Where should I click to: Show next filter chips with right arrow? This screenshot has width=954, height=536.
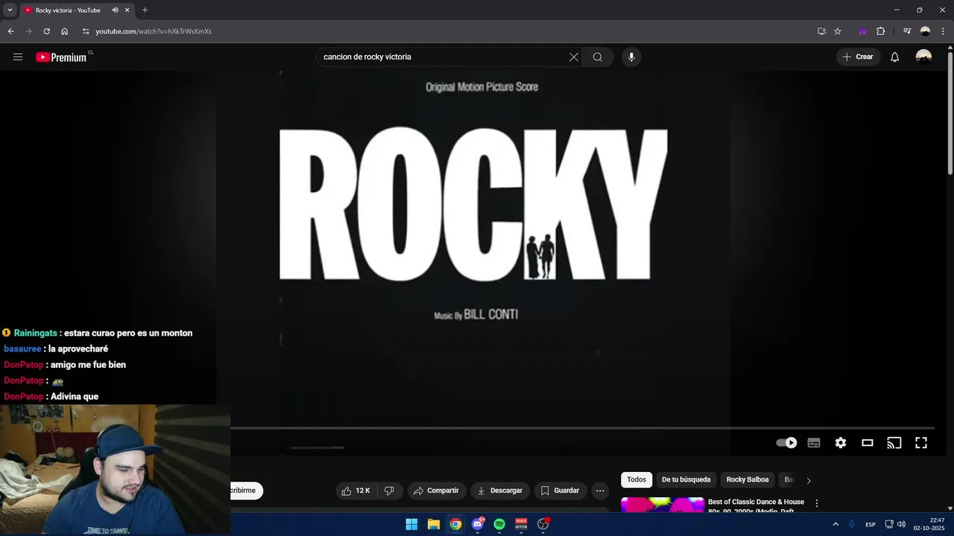pyautogui.click(x=809, y=480)
